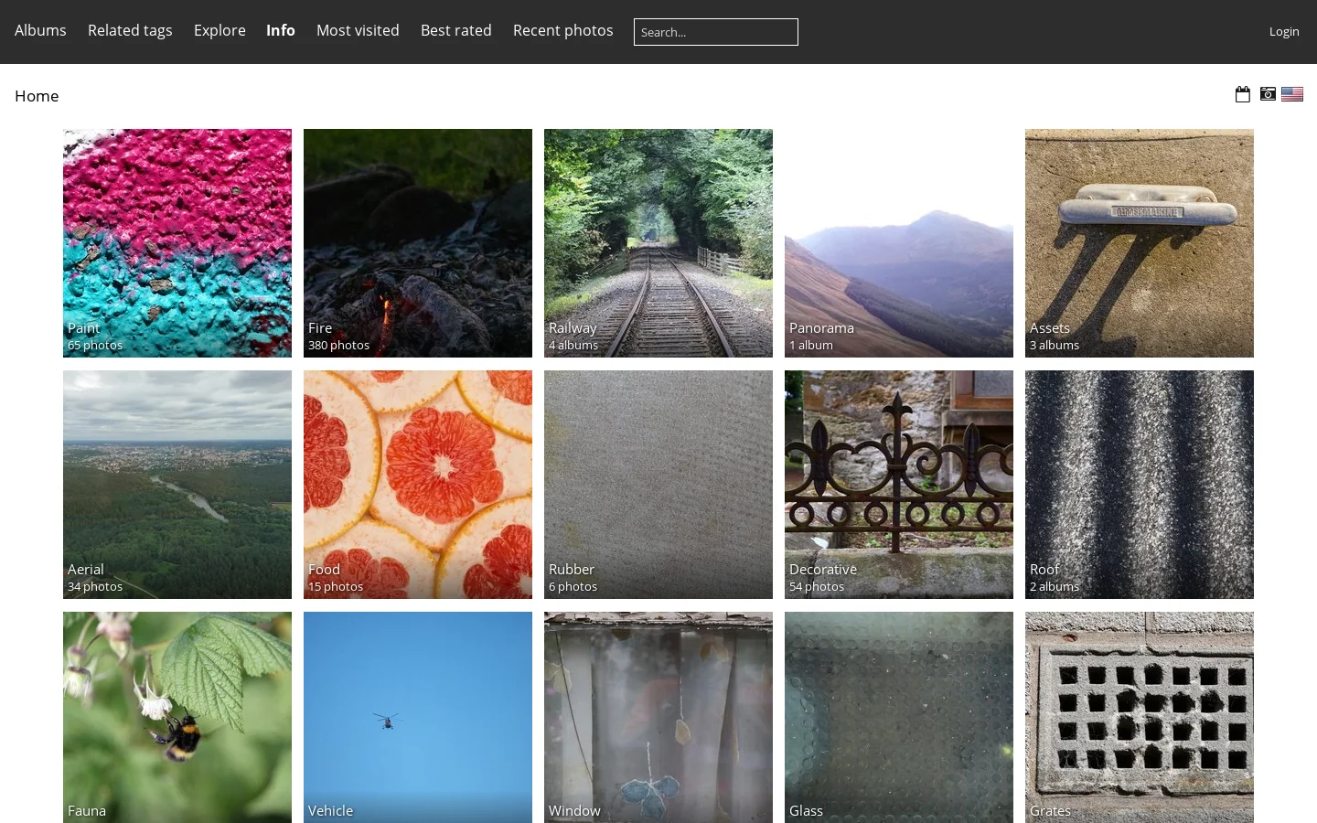This screenshot has height=823, width=1317.
Task: Open the Grates album thumbnail
Action: click(1140, 717)
